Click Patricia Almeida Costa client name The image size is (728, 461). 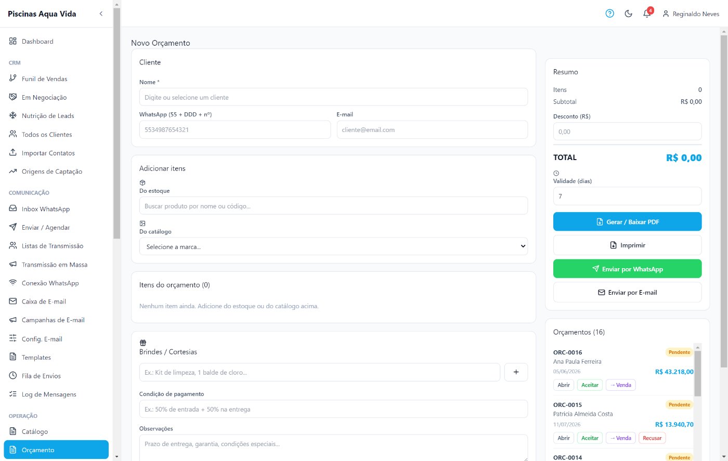point(583,414)
